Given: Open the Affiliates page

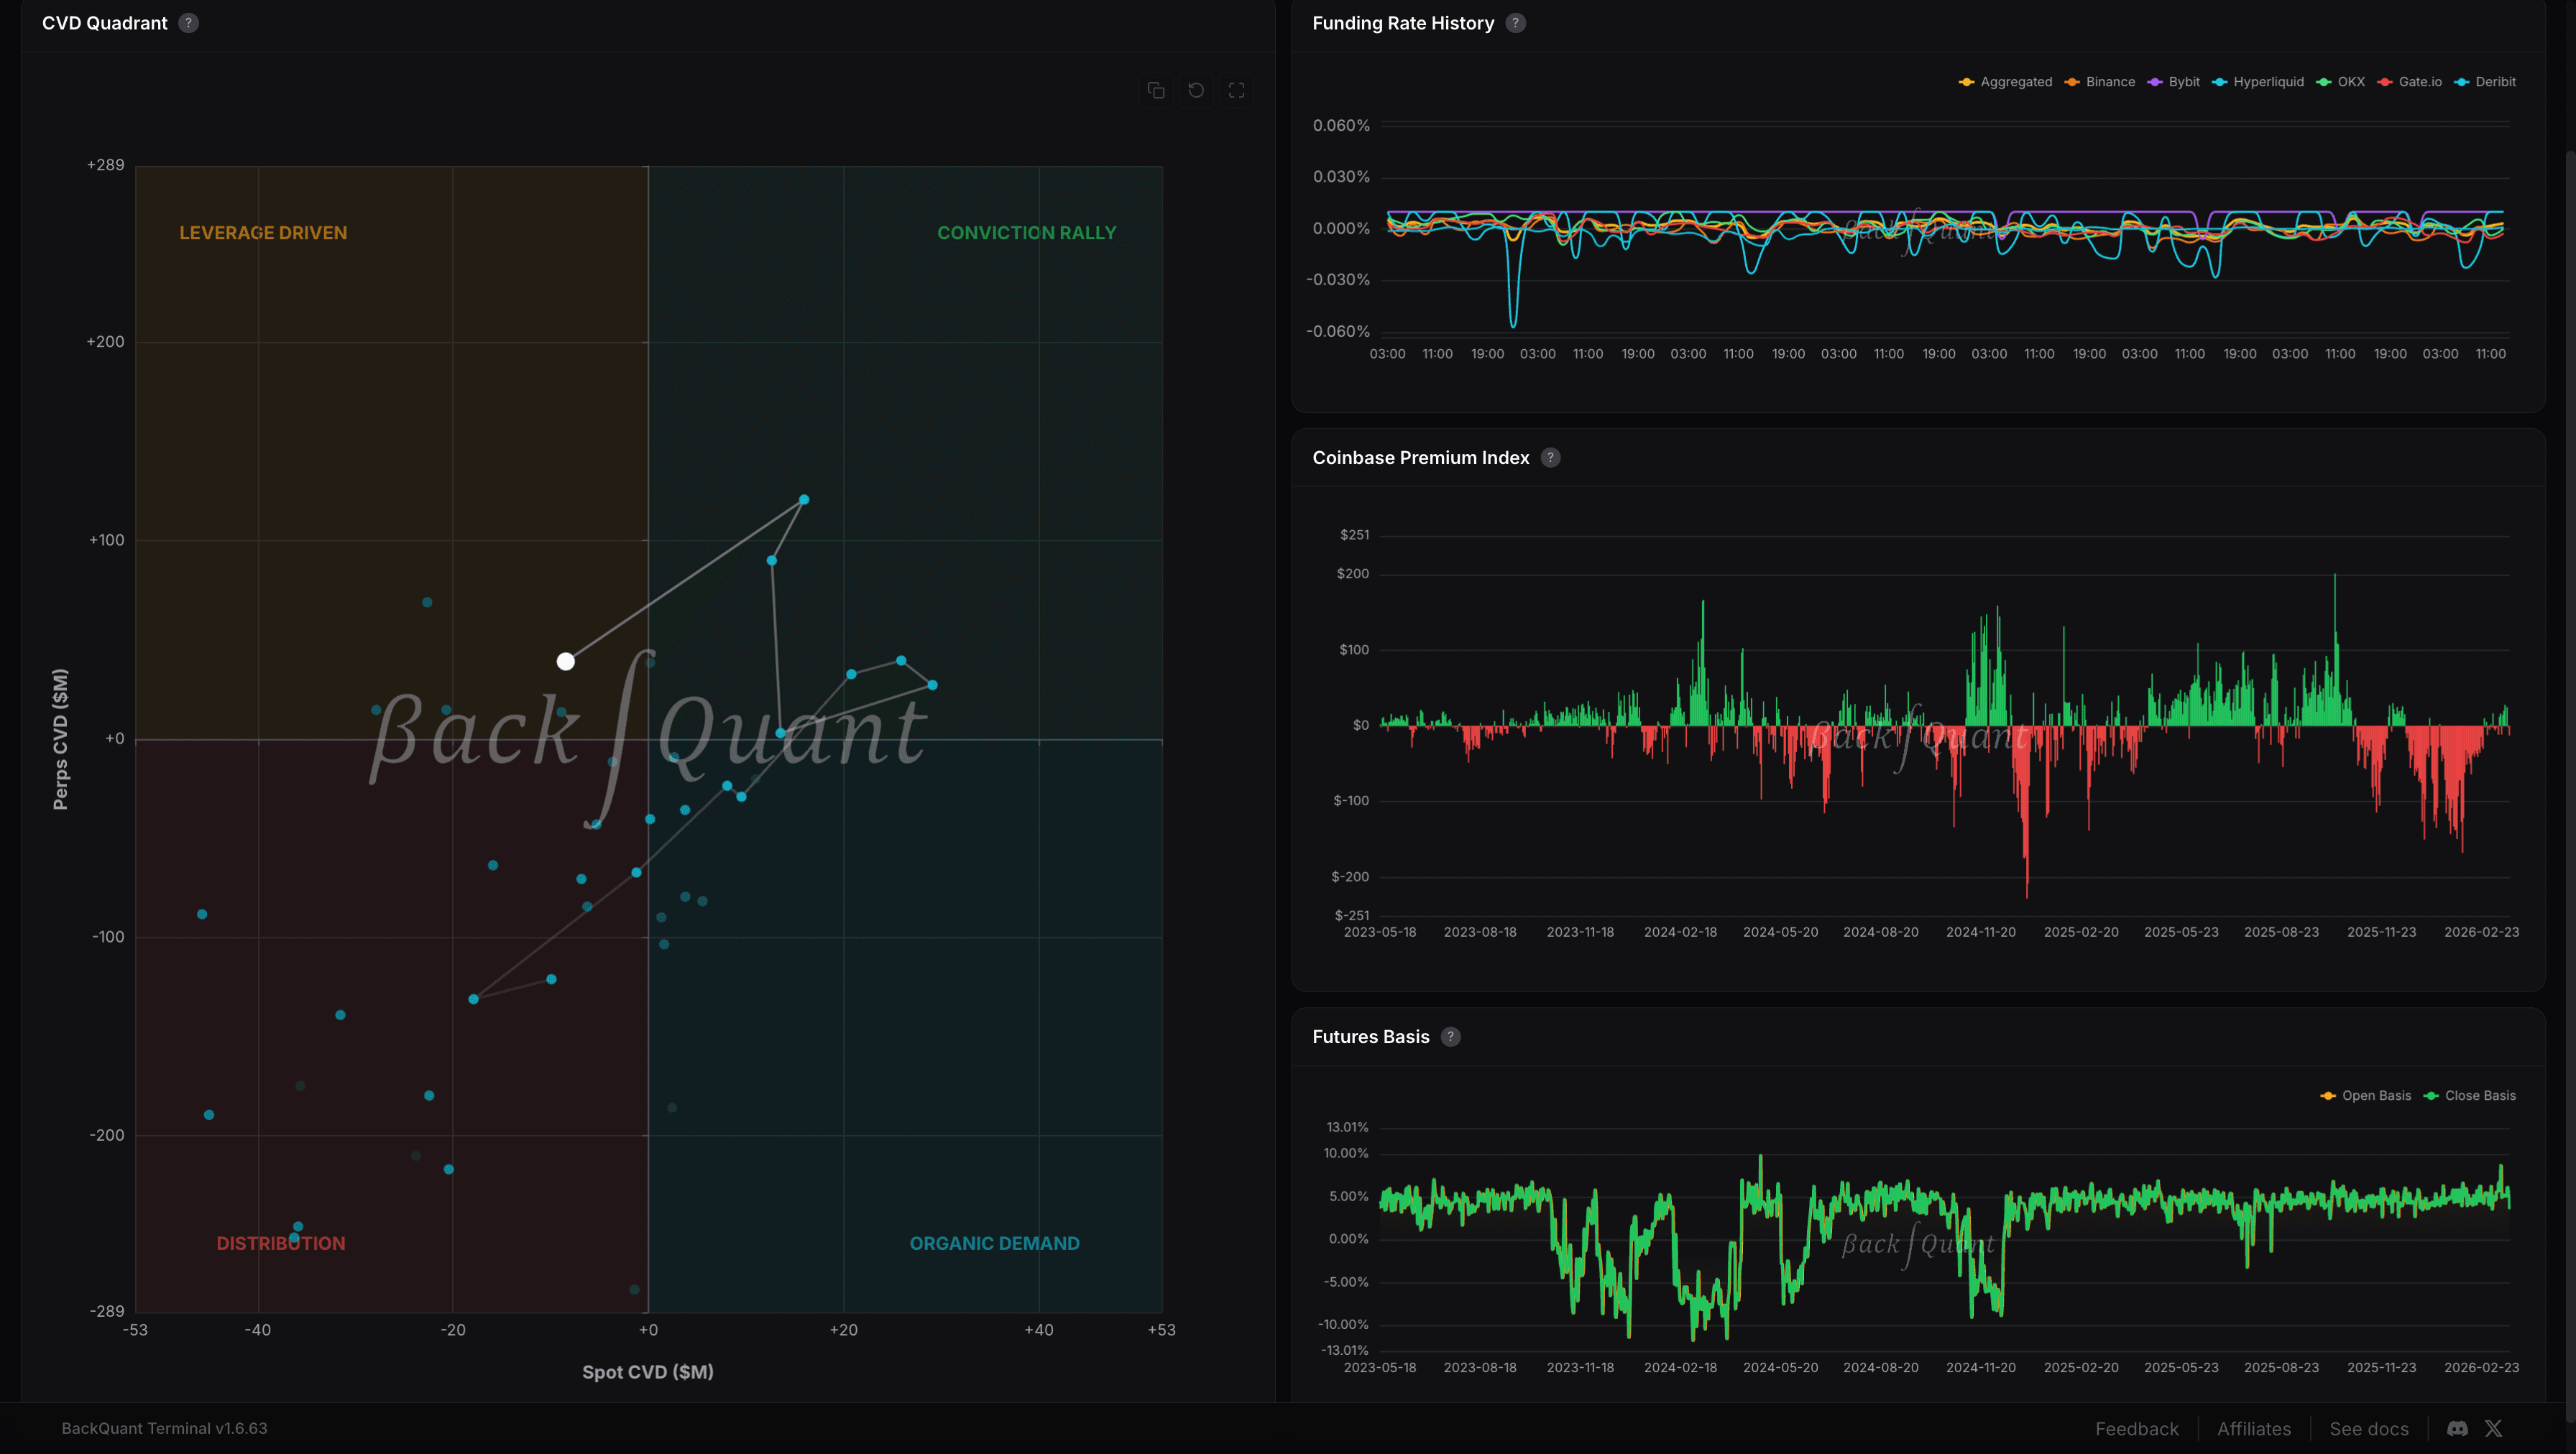Looking at the screenshot, I should [2254, 1428].
